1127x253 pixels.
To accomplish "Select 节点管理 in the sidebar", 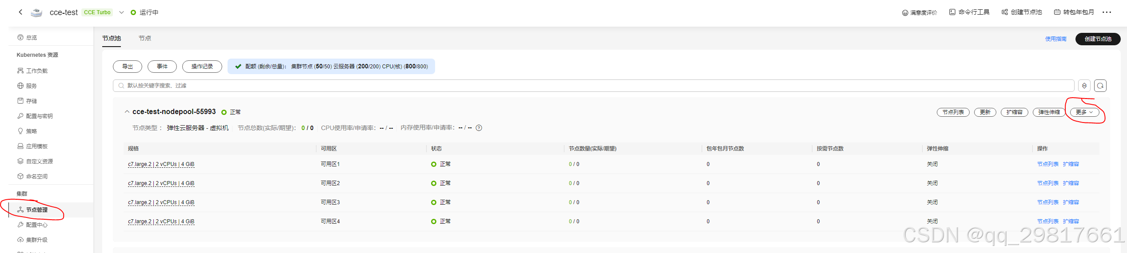I will pos(32,210).
